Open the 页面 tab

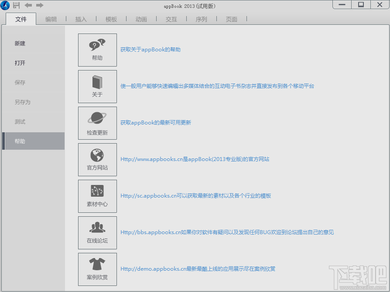pos(232,19)
